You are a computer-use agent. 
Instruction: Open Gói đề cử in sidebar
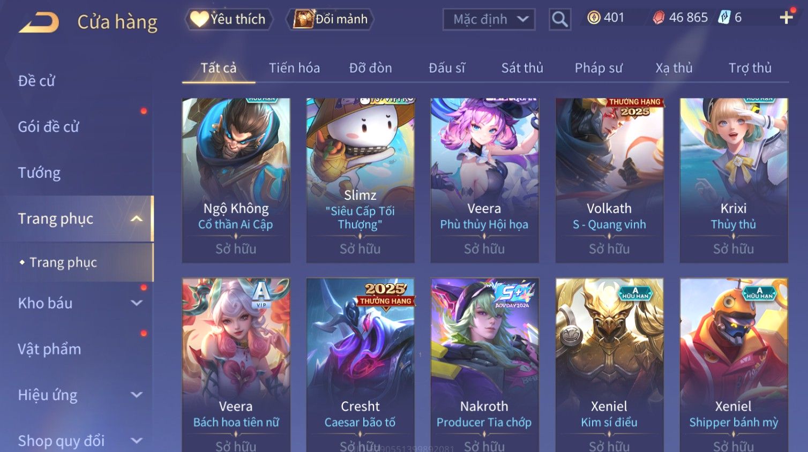[x=48, y=127]
